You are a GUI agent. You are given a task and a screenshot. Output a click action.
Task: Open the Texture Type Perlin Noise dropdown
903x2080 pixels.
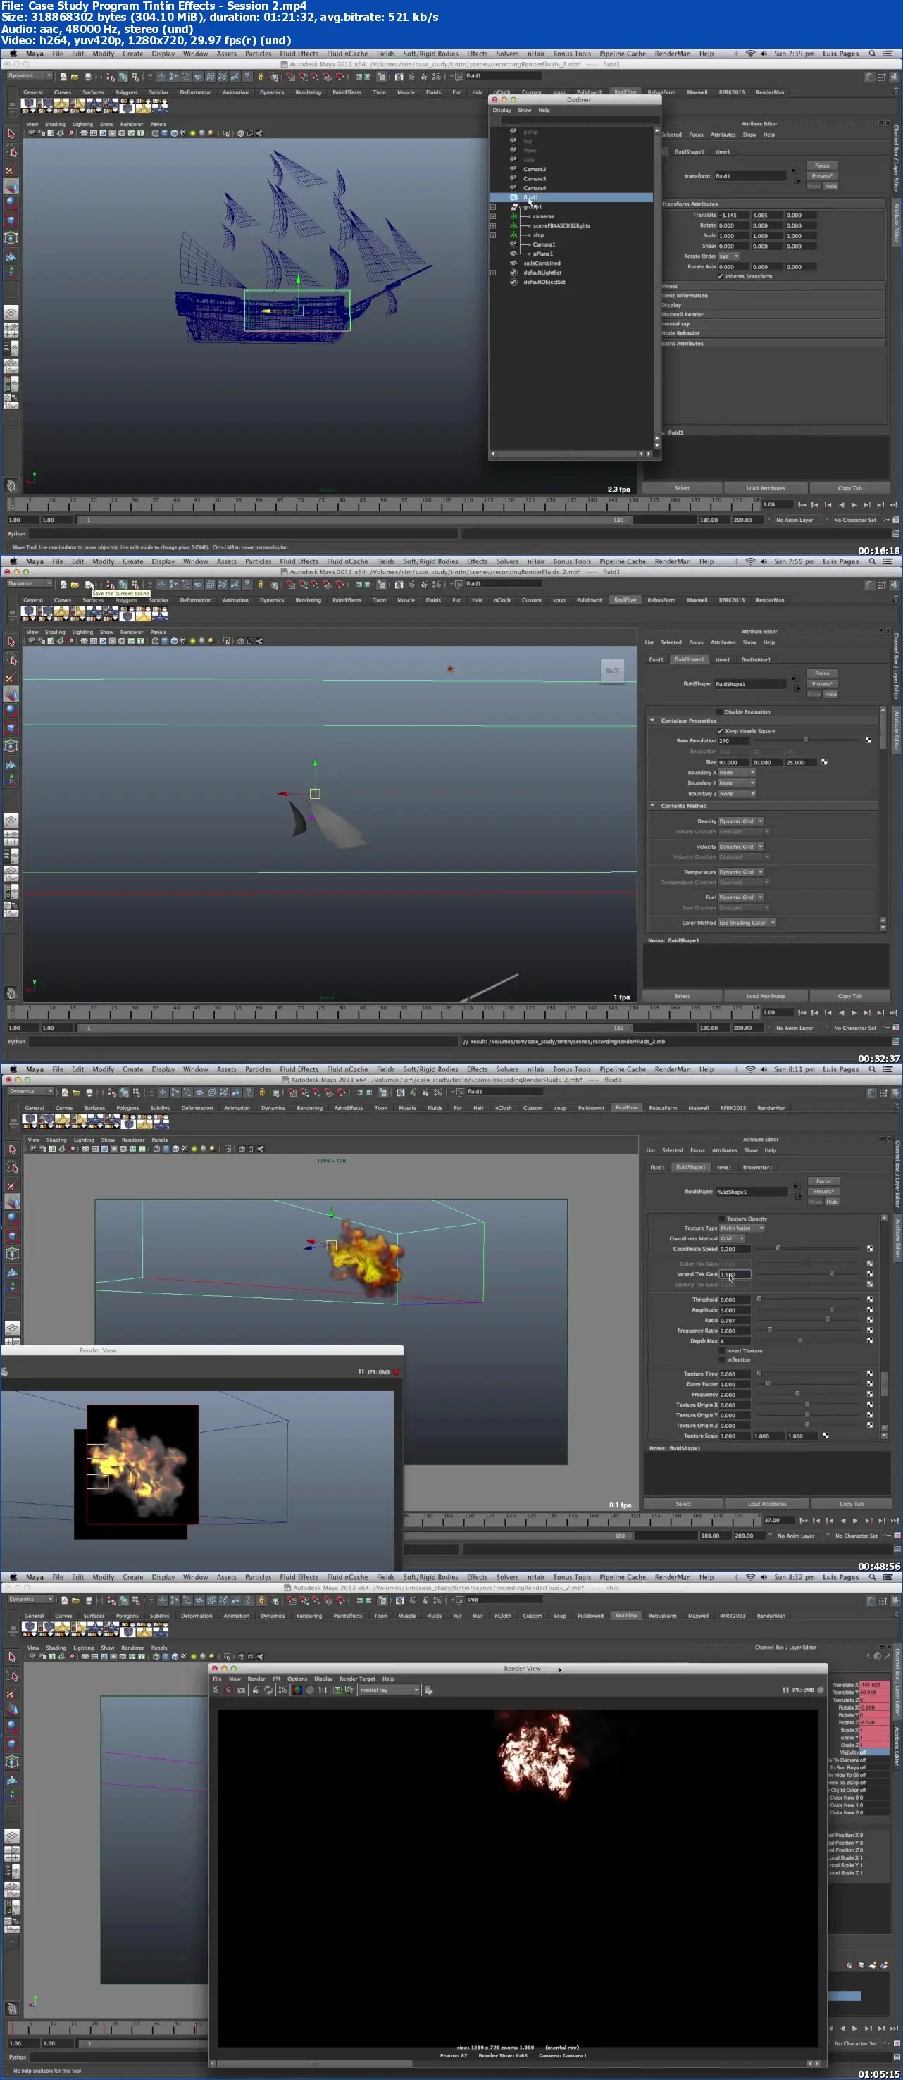tap(742, 1228)
